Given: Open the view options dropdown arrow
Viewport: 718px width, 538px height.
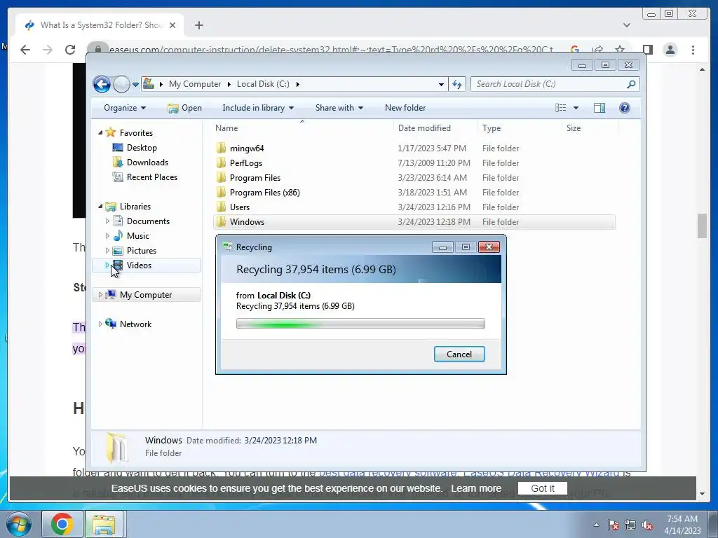Looking at the screenshot, I should click(576, 108).
